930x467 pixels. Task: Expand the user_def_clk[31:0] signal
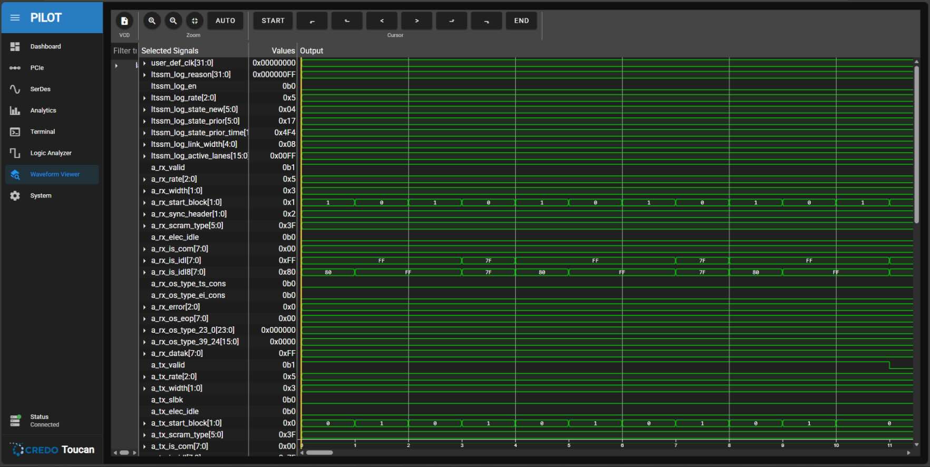[x=144, y=63]
